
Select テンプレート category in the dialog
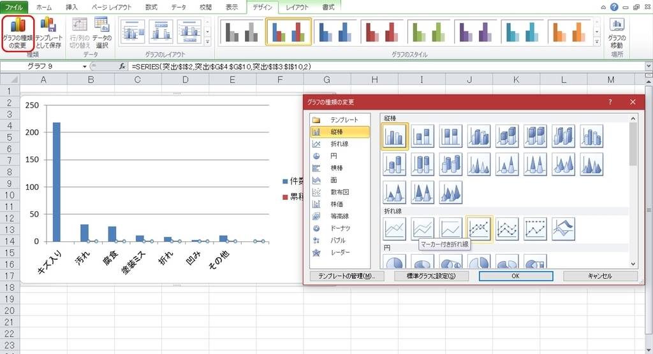click(341, 120)
